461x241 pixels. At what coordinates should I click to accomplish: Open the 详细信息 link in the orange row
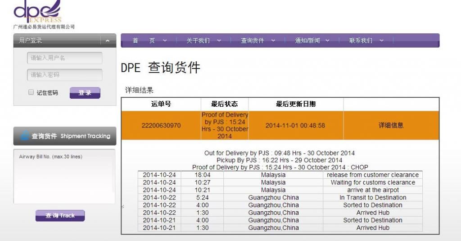[x=391, y=125]
